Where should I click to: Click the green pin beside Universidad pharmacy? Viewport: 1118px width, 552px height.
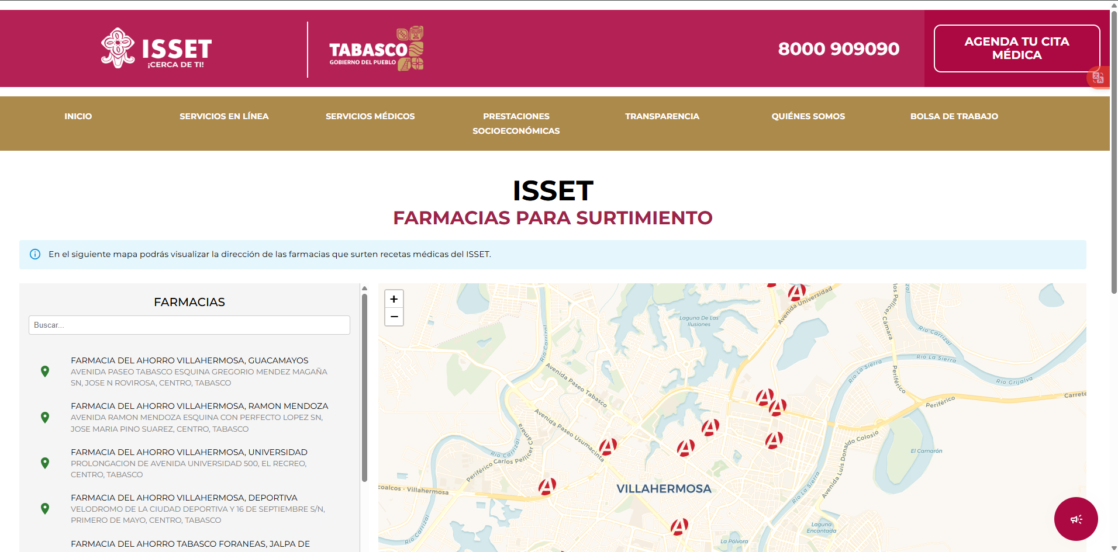coord(45,463)
